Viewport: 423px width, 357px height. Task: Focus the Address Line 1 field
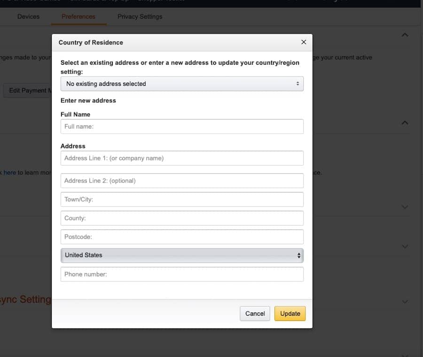182,158
